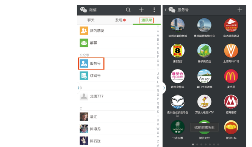Select the 通讯录 tab

click(x=147, y=20)
